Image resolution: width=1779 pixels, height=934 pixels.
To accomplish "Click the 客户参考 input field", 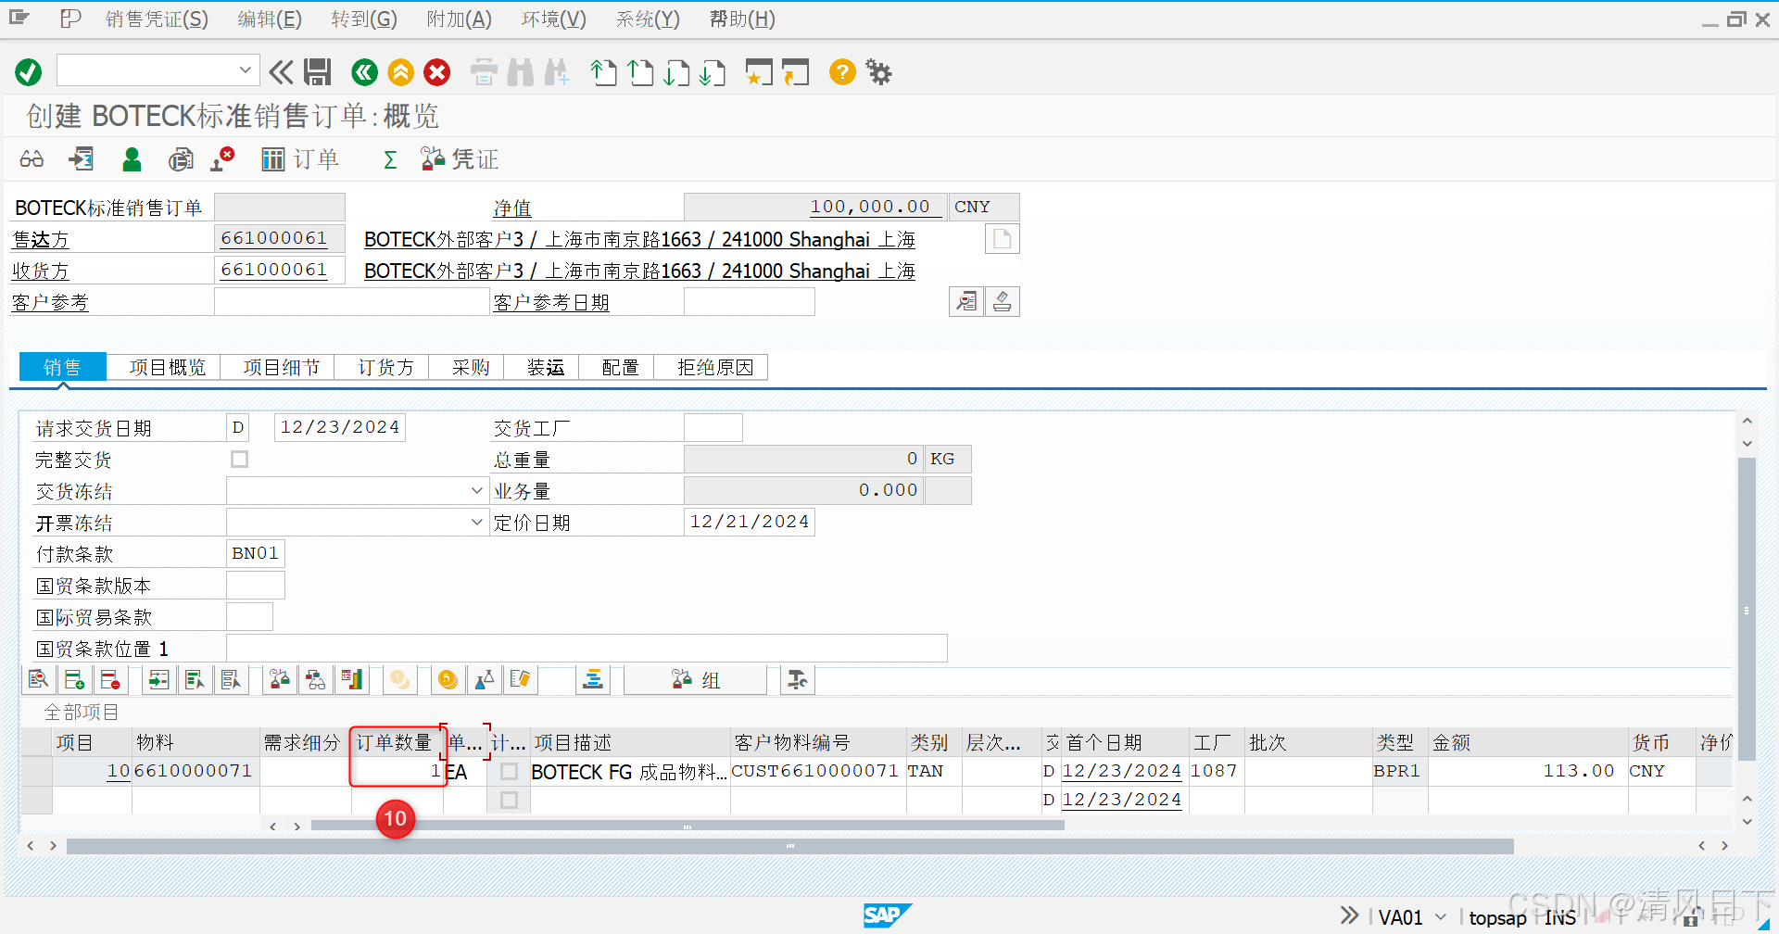I will [x=351, y=302].
